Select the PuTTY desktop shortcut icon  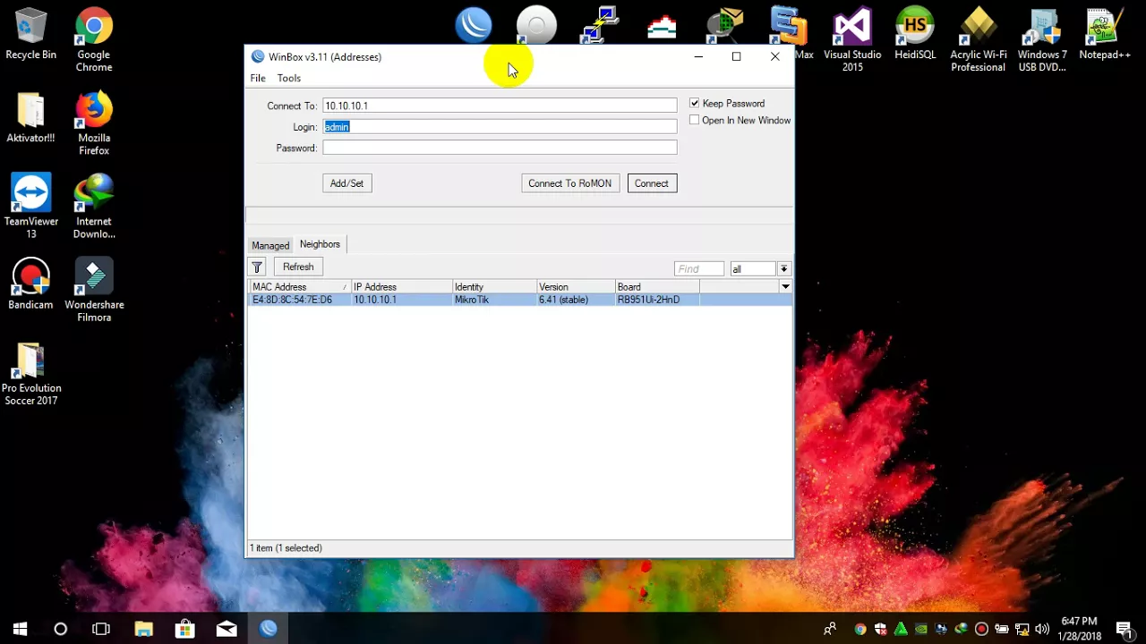[x=599, y=25]
